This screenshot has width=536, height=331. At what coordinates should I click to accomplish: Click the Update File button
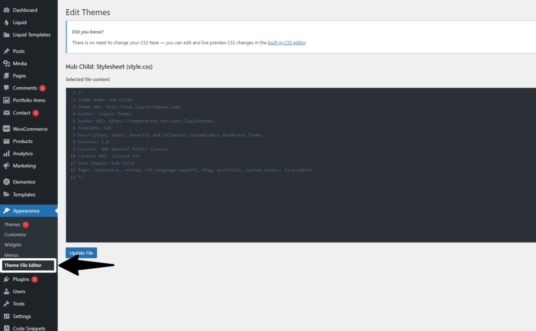[x=81, y=253]
